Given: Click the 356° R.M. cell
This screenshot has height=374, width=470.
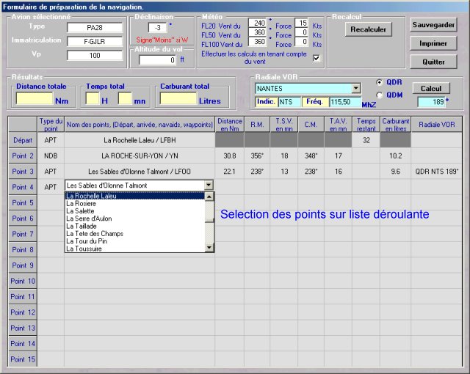Looking at the screenshot, I should (x=257, y=155).
